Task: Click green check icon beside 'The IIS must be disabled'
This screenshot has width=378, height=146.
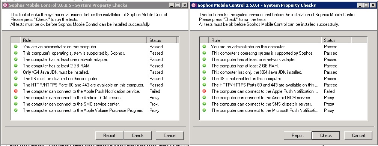Action: coord(16,78)
